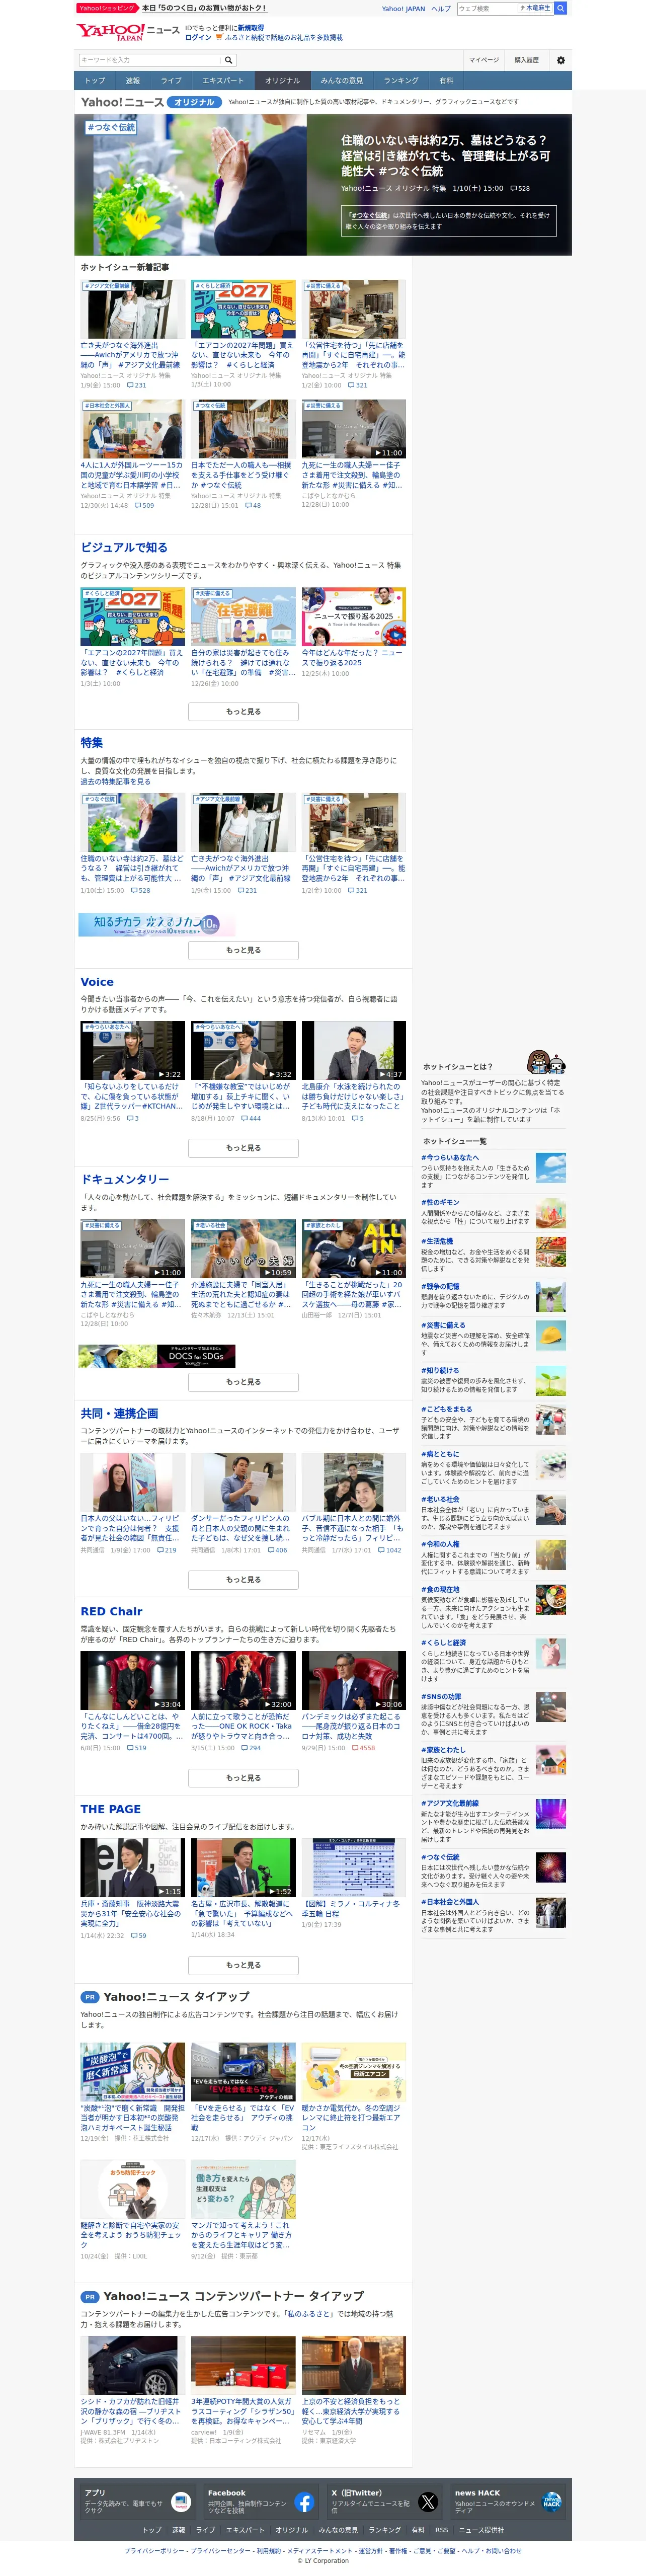Click もっと見る under THE PAGE section
This screenshot has height=2576, width=646.
(x=243, y=1965)
